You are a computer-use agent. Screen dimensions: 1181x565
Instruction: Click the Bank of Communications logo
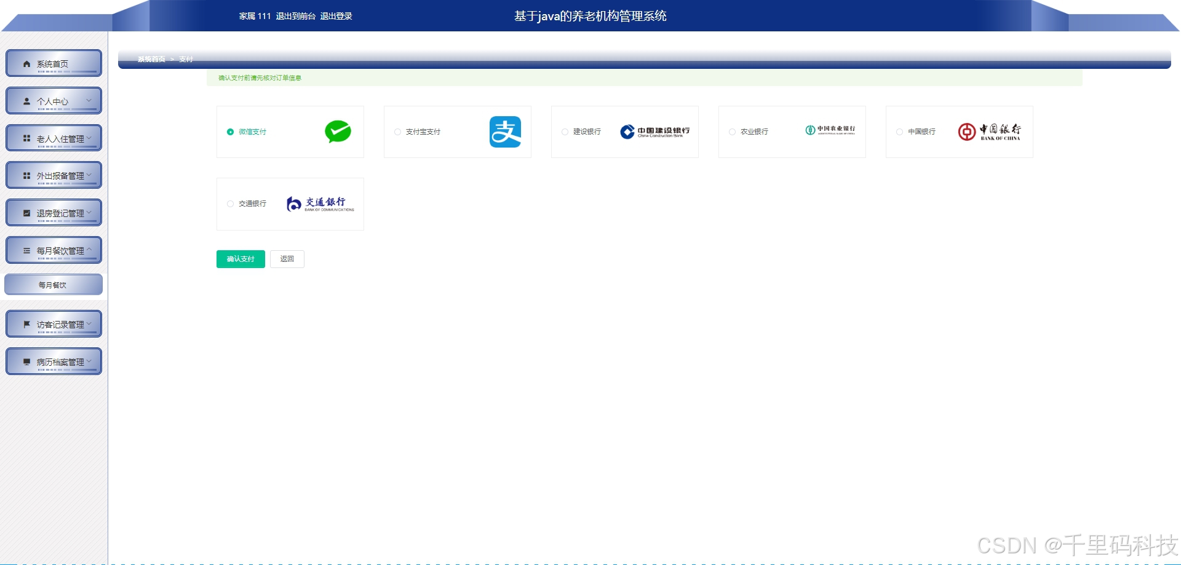coord(320,203)
